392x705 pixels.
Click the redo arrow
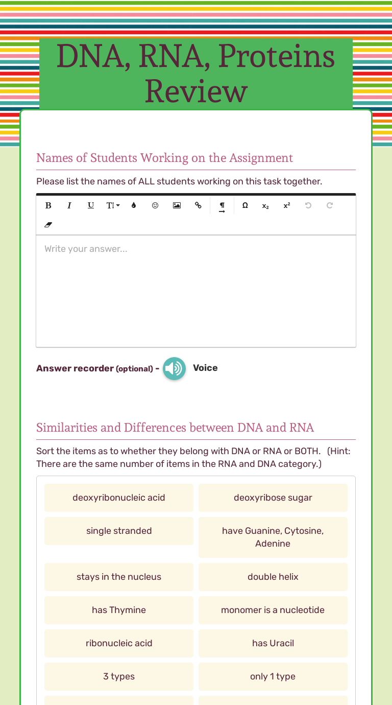pos(330,205)
